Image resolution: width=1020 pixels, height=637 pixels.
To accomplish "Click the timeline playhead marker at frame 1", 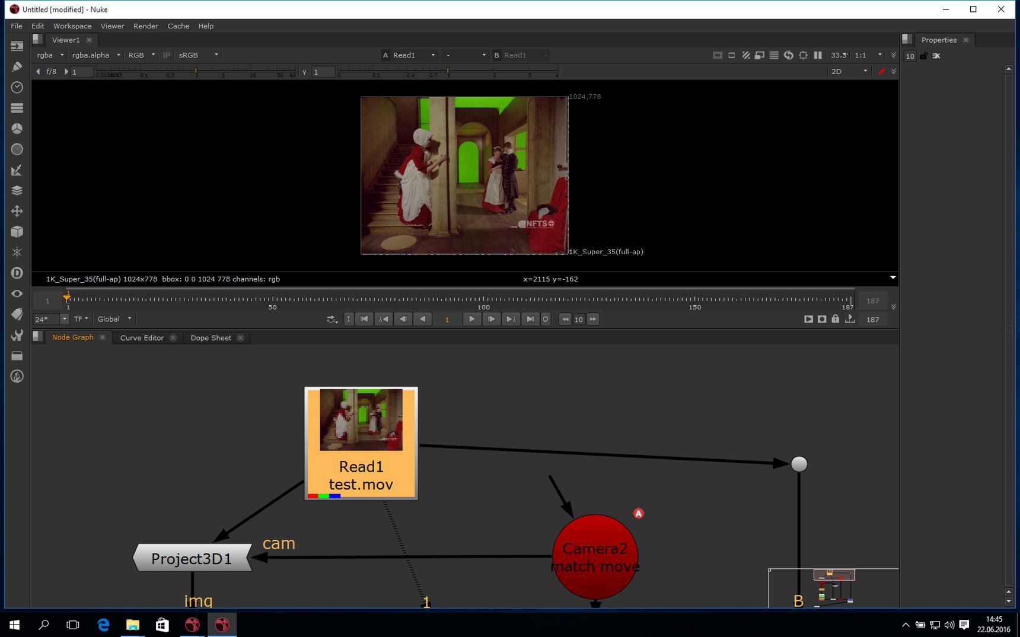I will point(67,297).
